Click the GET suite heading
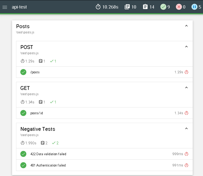This screenshot has height=176, width=203. coord(25,88)
